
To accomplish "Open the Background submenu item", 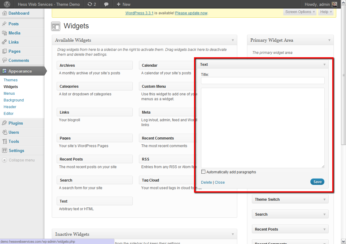I will tap(14, 100).
